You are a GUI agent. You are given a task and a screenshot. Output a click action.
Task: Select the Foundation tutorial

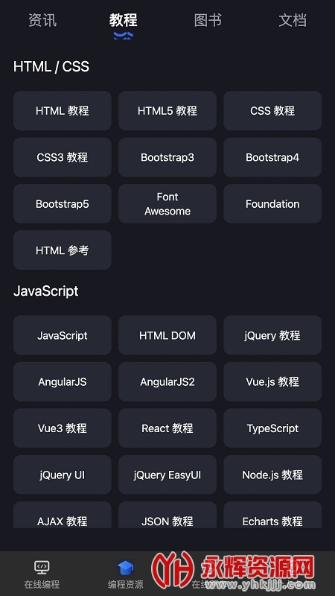coord(272,203)
